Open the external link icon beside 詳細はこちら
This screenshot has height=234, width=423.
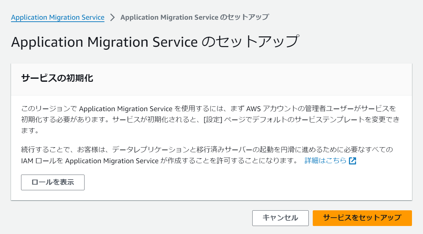pyautogui.click(x=352, y=161)
